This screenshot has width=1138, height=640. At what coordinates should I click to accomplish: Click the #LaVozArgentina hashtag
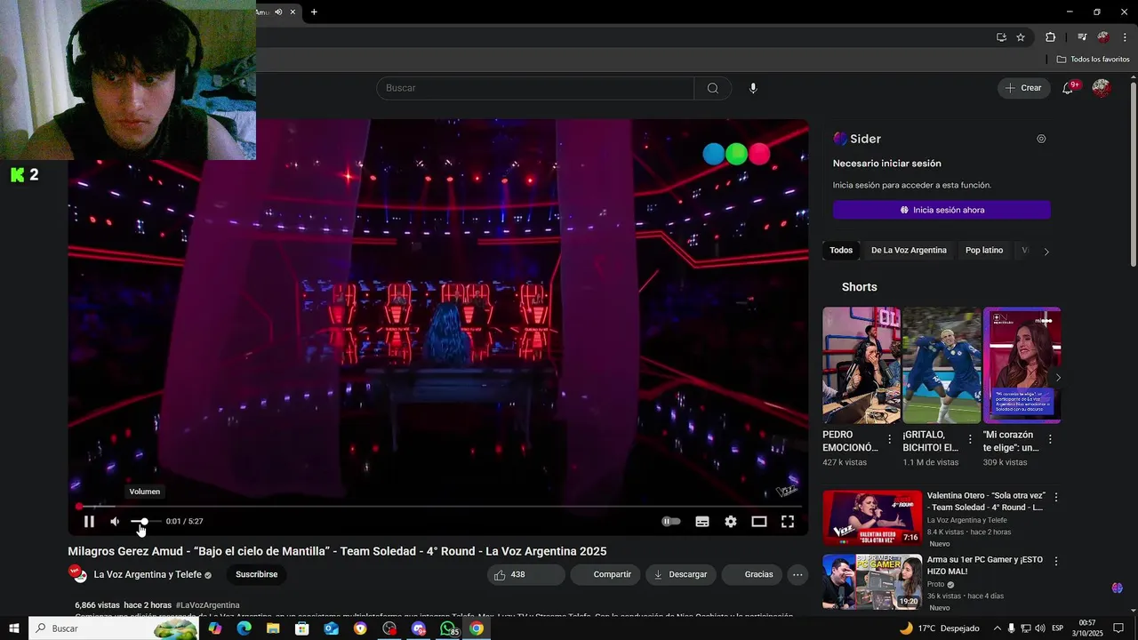coord(207,605)
